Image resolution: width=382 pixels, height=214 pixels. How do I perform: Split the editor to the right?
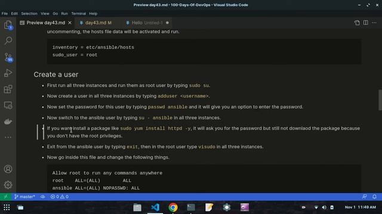coord(366,23)
